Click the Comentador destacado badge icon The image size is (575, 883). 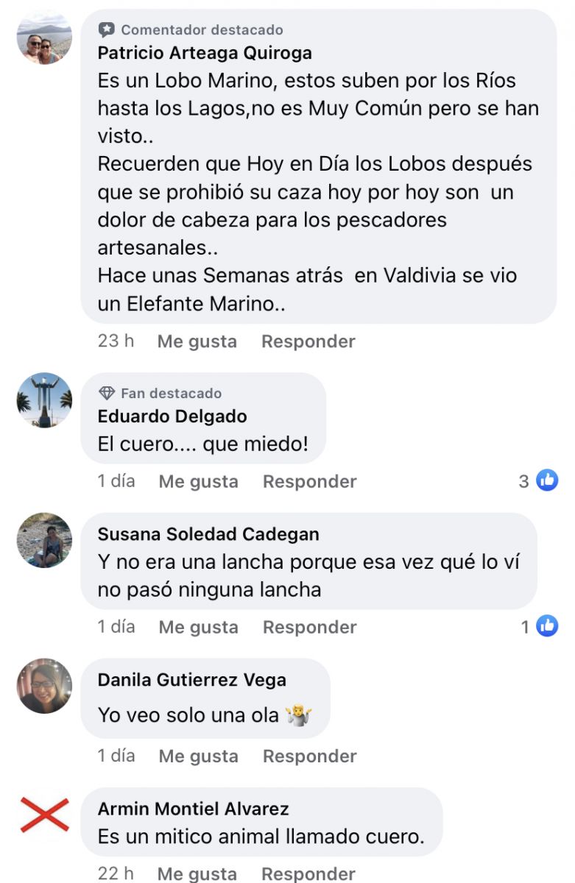(107, 30)
